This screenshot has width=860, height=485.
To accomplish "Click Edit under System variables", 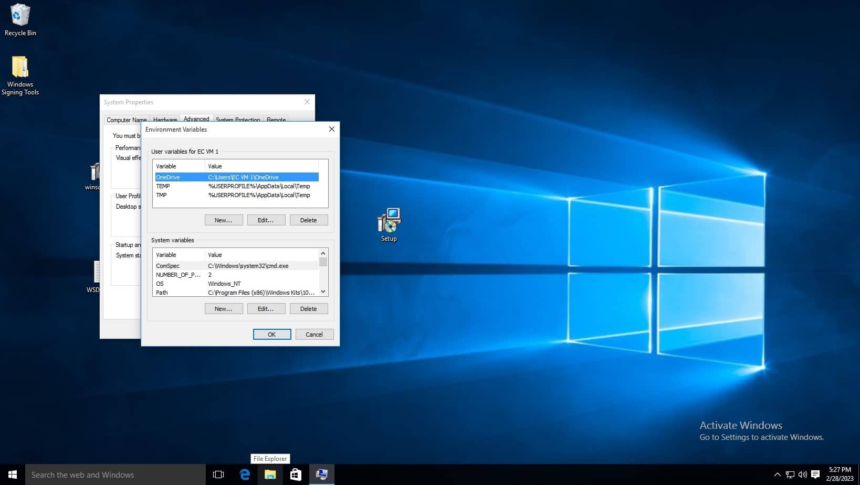I will point(266,309).
